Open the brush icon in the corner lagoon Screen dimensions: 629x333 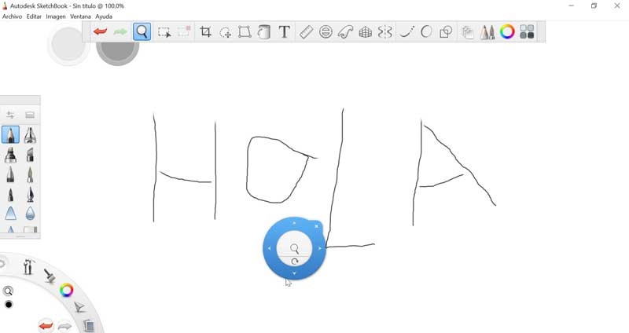point(50,276)
